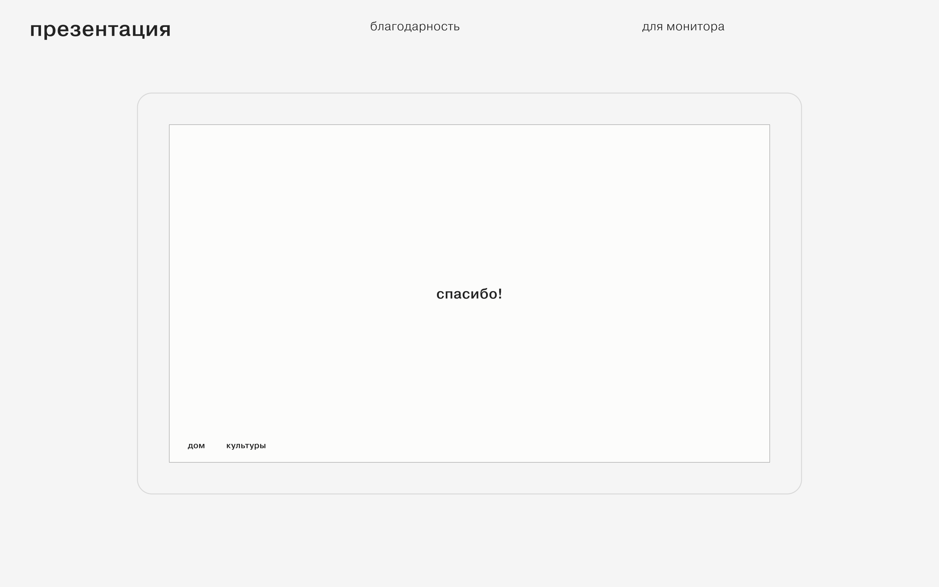Click the word "культуры" in slide footer
Screen dimensions: 939x587
click(x=246, y=446)
